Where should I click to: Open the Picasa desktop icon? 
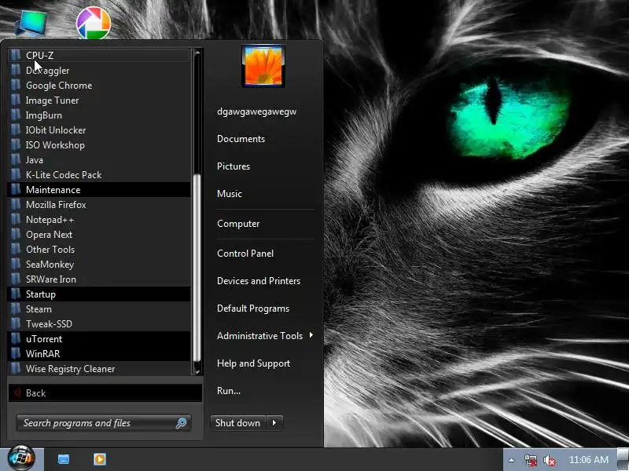point(94,24)
